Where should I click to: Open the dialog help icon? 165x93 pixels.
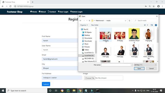click(x=156, y=25)
